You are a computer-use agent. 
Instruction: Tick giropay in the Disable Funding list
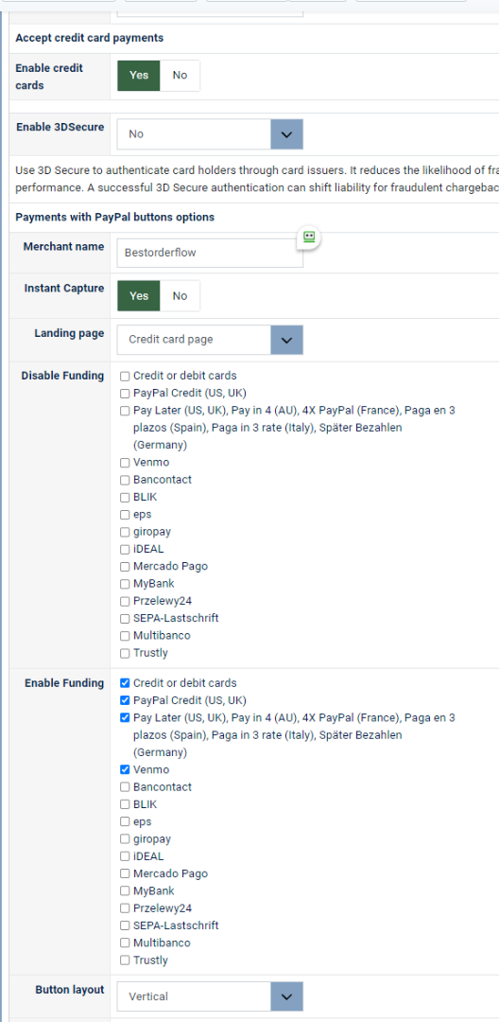125,532
